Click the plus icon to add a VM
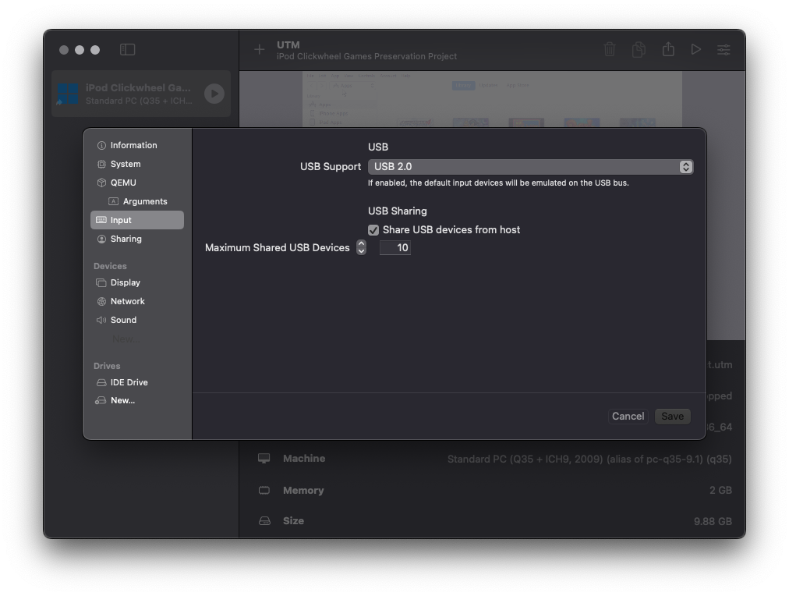789x596 pixels. coord(259,49)
